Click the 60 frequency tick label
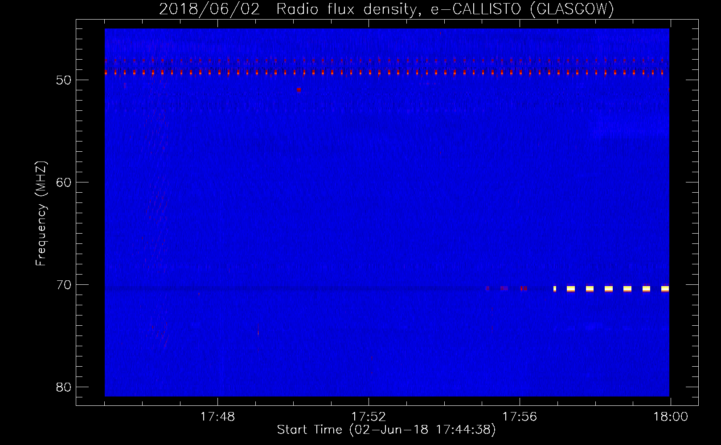The width and height of the screenshot is (721, 445). pyautogui.click(x=64, y=182)
